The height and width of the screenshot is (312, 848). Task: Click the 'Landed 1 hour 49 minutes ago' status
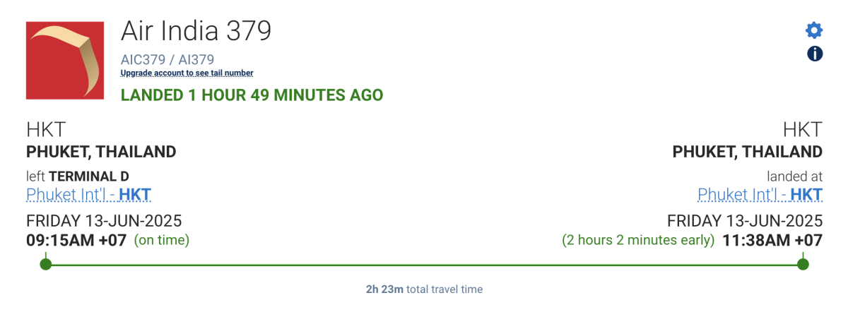(252, 95)
